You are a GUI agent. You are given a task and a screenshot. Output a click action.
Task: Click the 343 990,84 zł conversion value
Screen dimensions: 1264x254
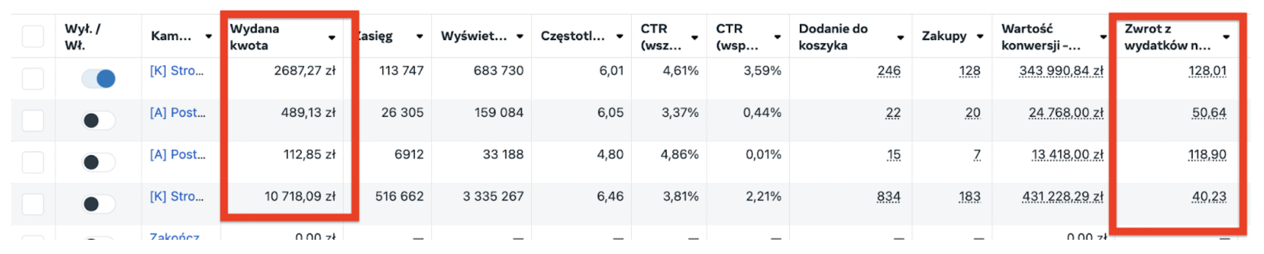[1061, 71]
